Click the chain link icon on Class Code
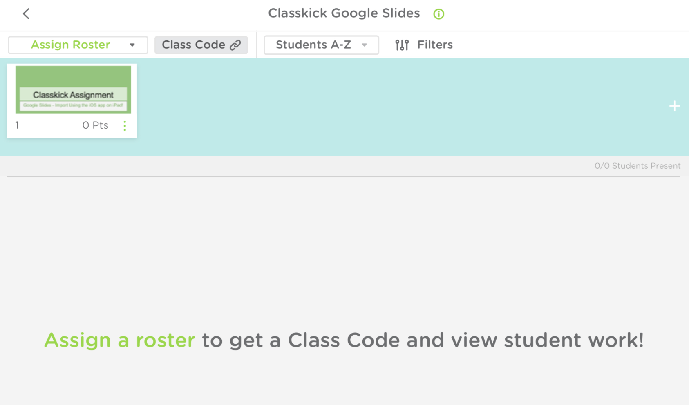The width and height of the screenshot is (689, 405). (x=235, y=45)
